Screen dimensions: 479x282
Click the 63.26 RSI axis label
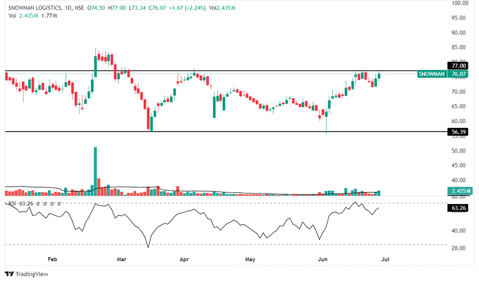(x=459, y=208)
